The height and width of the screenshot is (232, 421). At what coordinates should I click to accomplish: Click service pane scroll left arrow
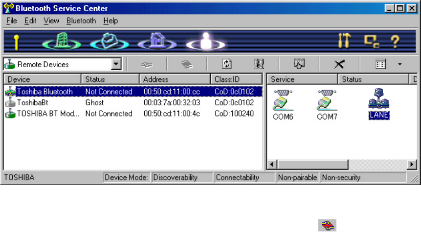[x=272, y=164]
